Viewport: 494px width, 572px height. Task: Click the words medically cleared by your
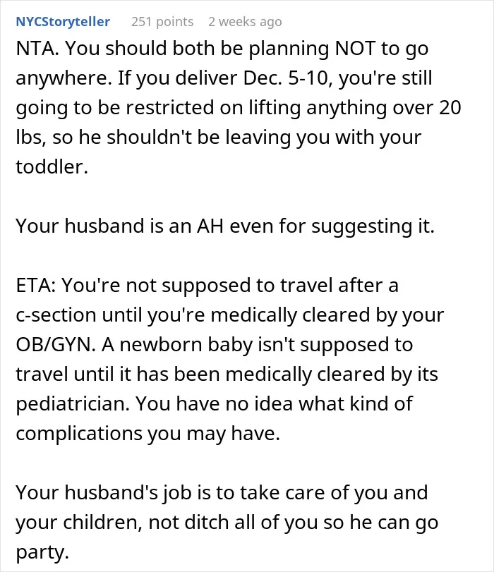click(x=327, y=315)
